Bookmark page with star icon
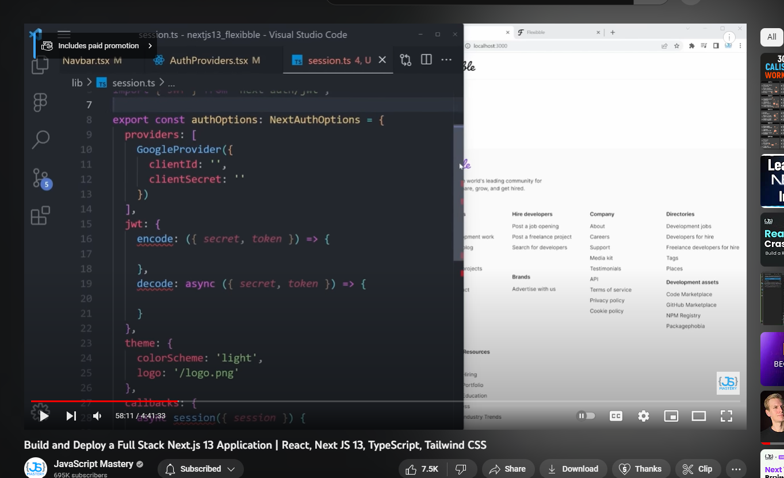Image resolution: width=784 pixels, height=478 pixels. coord(677,46)
